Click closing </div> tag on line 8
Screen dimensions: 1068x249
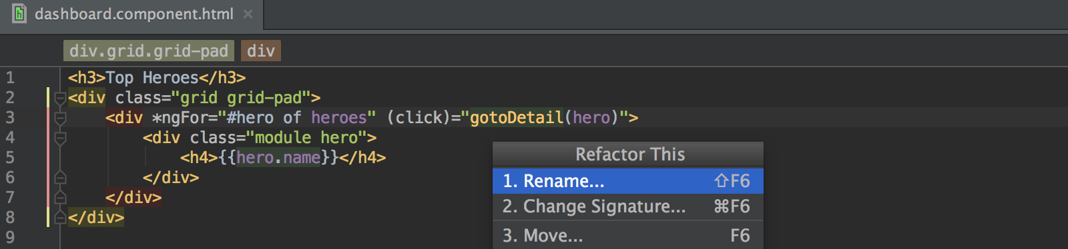95,218
